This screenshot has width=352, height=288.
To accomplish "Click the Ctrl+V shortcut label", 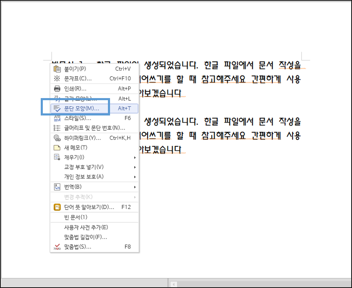I will point(123,69).
